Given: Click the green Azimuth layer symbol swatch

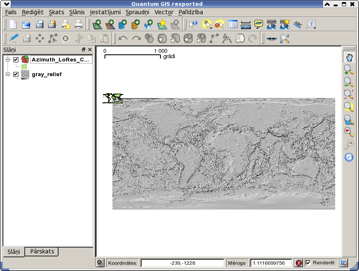Looking at the screenshot, I should [x=24, y=66].
